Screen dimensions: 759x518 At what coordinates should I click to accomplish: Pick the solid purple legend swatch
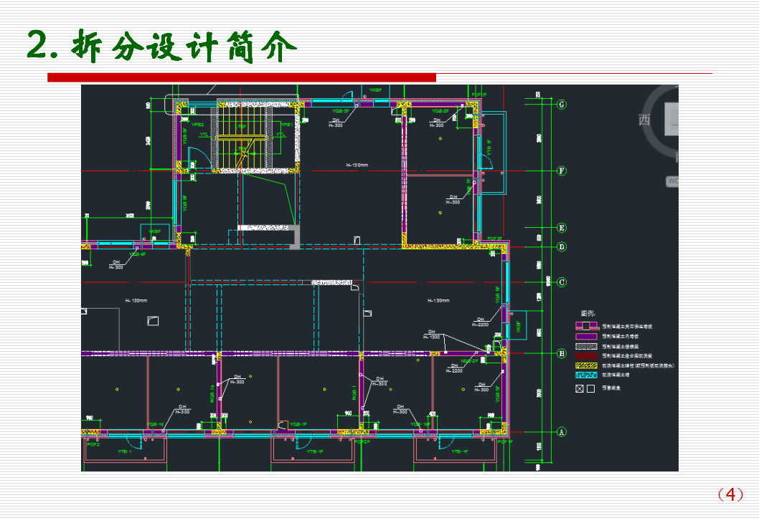point(587,336)
